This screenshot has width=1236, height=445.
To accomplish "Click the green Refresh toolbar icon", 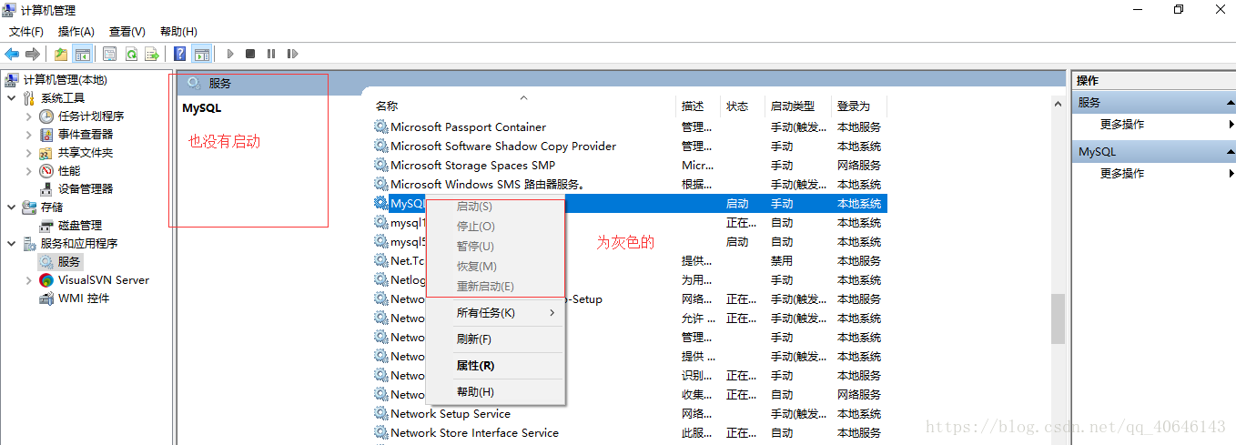I will tap(131, 54).
